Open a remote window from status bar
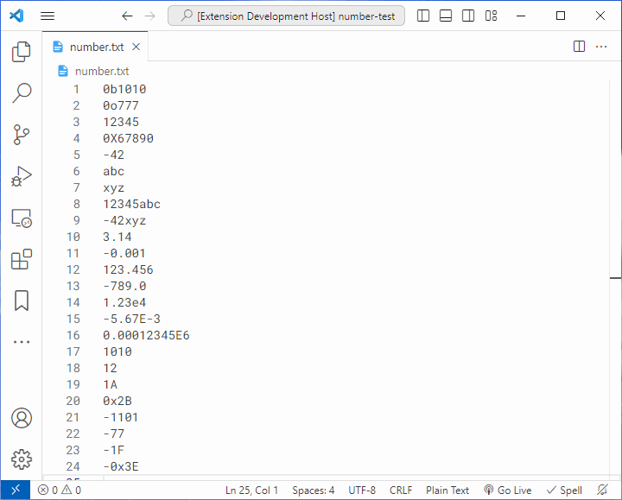 (x=16, y=491)
